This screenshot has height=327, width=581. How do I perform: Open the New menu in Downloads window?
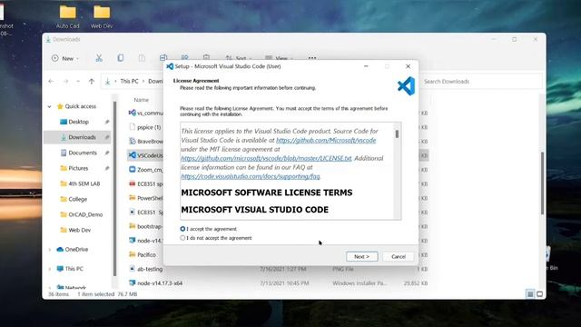click(65, 58)
